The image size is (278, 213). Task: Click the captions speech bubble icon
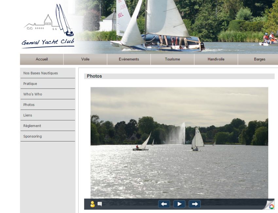100,204
